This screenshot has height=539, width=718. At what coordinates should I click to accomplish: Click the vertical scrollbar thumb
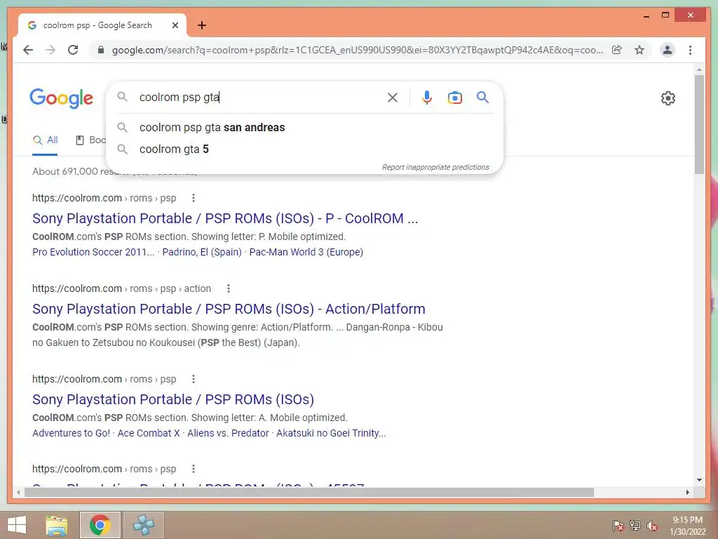pyautogui.click(x=699, y=124)
